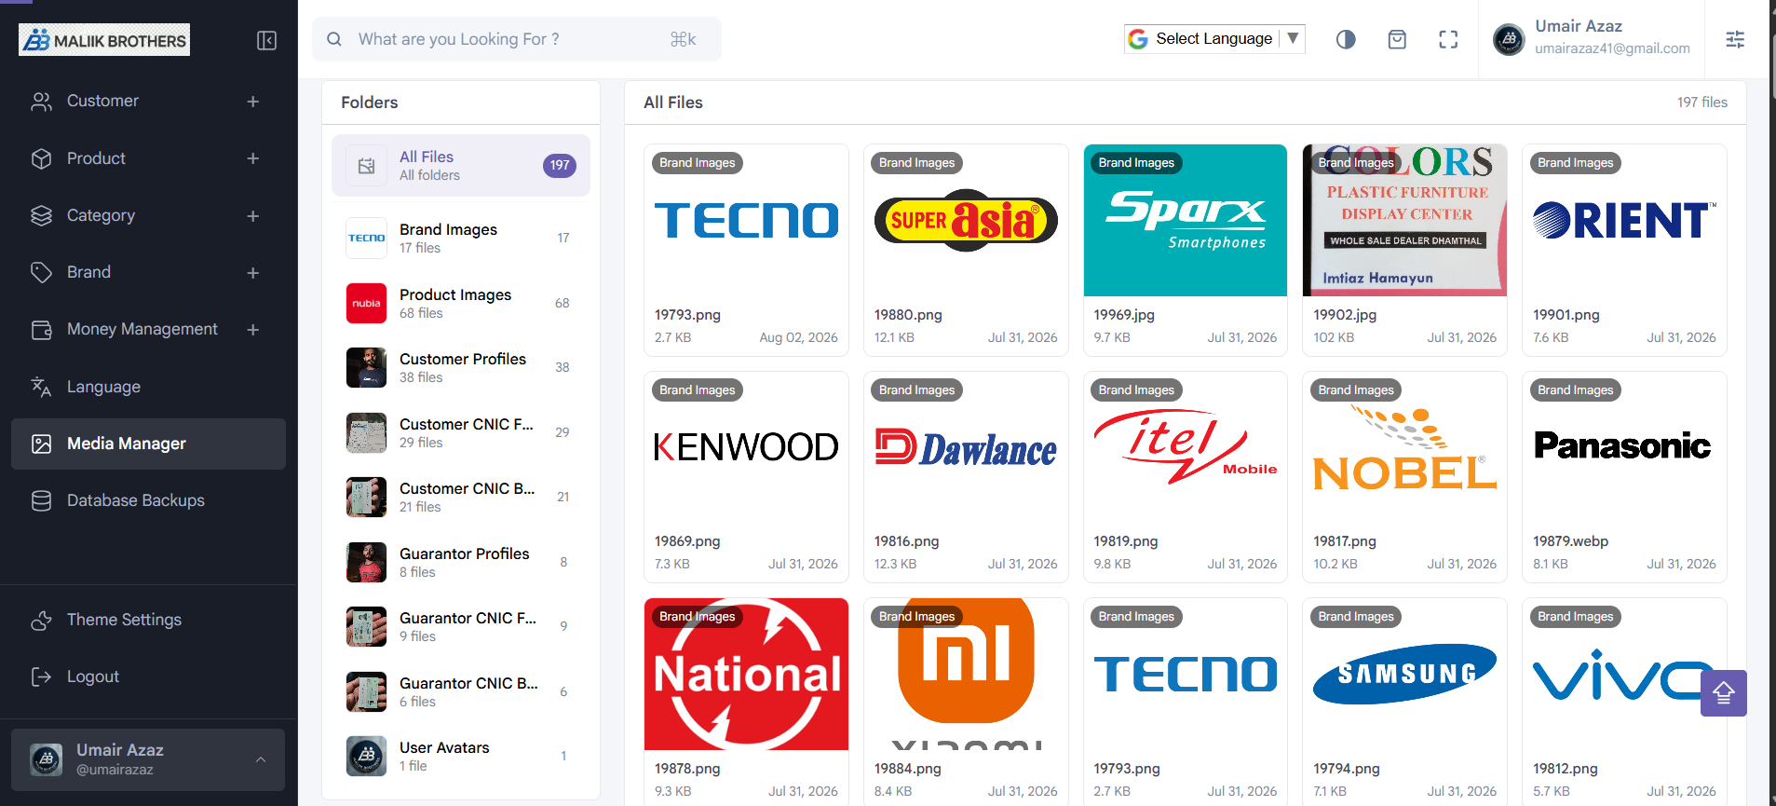1776x806 pixels.
Task: Expand the Product submenu plus
Action: pos(253,158)
